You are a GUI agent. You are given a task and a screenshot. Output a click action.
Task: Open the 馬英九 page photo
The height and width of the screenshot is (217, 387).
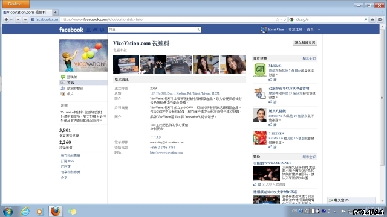tap(259, 115)
